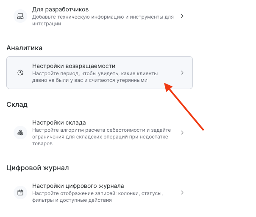Click the description about клиенты считаются утерянными

point(95,77)
